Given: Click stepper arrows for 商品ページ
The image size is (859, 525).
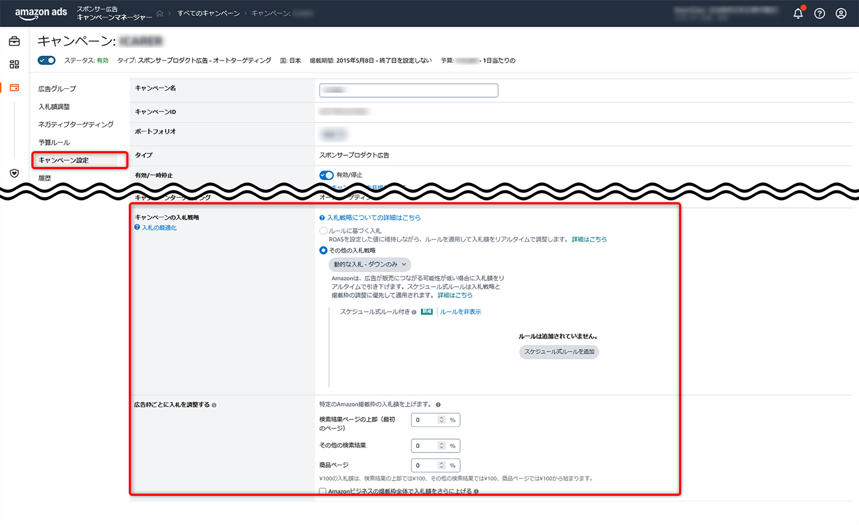Looking at the screenshot, I should (x=441, y=465).
